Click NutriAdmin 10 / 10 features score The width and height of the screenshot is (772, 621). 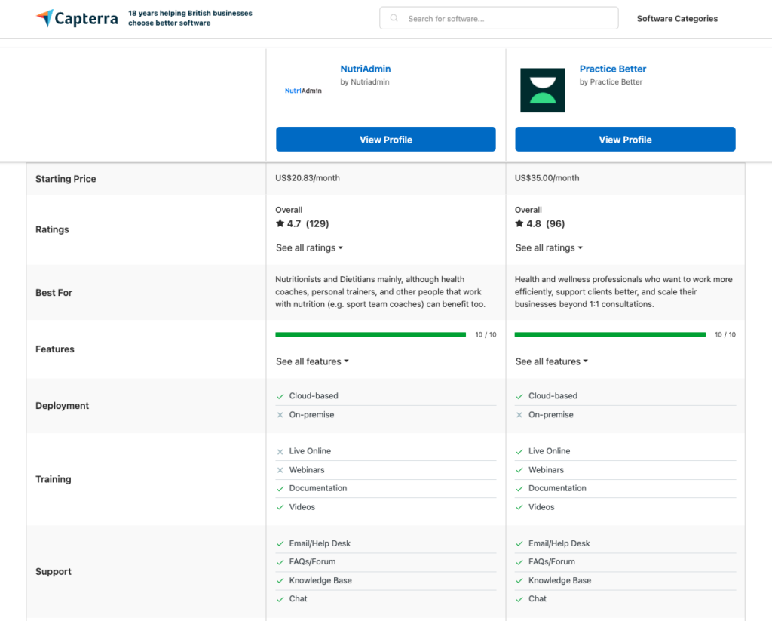coord(486,335)
